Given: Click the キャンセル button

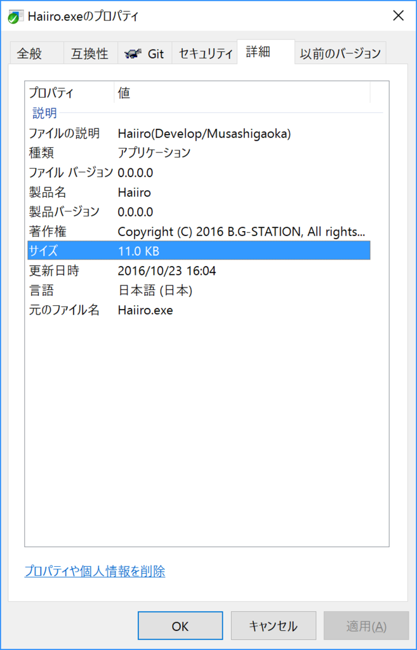Looking at the screenshot, I should pyautogui.click(x=273, y=627).
